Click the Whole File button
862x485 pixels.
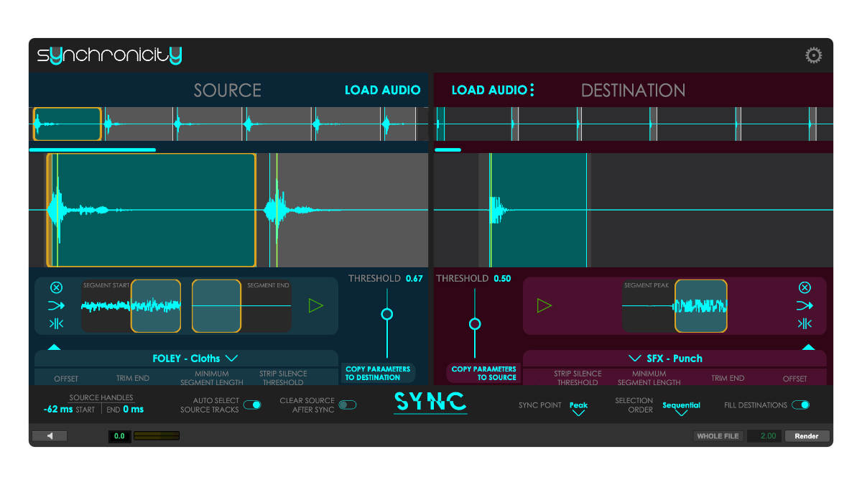718,435
